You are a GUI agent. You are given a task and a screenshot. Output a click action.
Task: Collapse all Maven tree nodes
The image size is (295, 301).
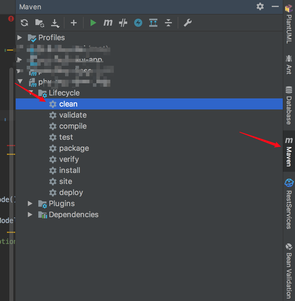168,23
